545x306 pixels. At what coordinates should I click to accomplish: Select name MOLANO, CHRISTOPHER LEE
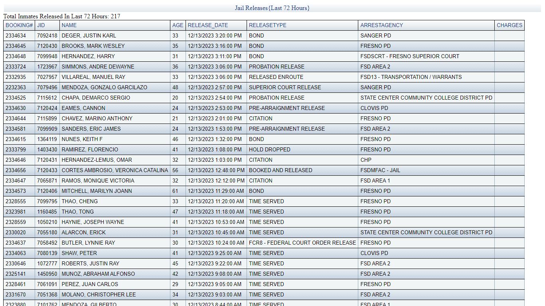[99, 294]
